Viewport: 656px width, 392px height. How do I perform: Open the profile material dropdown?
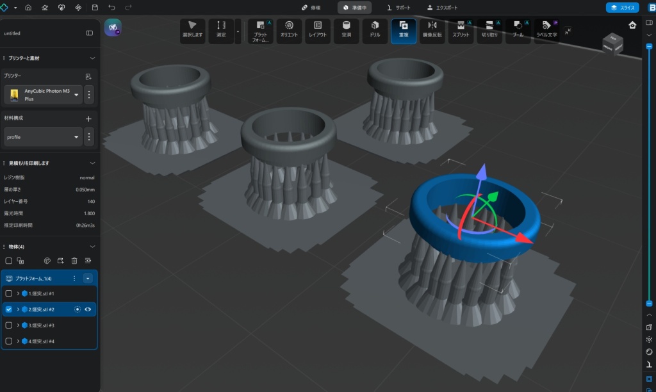tap(77, 136)
